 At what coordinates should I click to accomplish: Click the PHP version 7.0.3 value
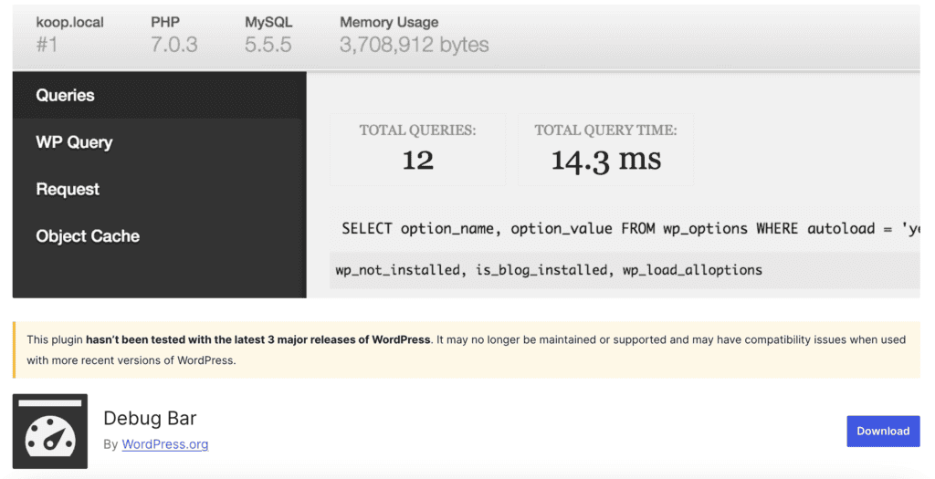pos(173,45)
